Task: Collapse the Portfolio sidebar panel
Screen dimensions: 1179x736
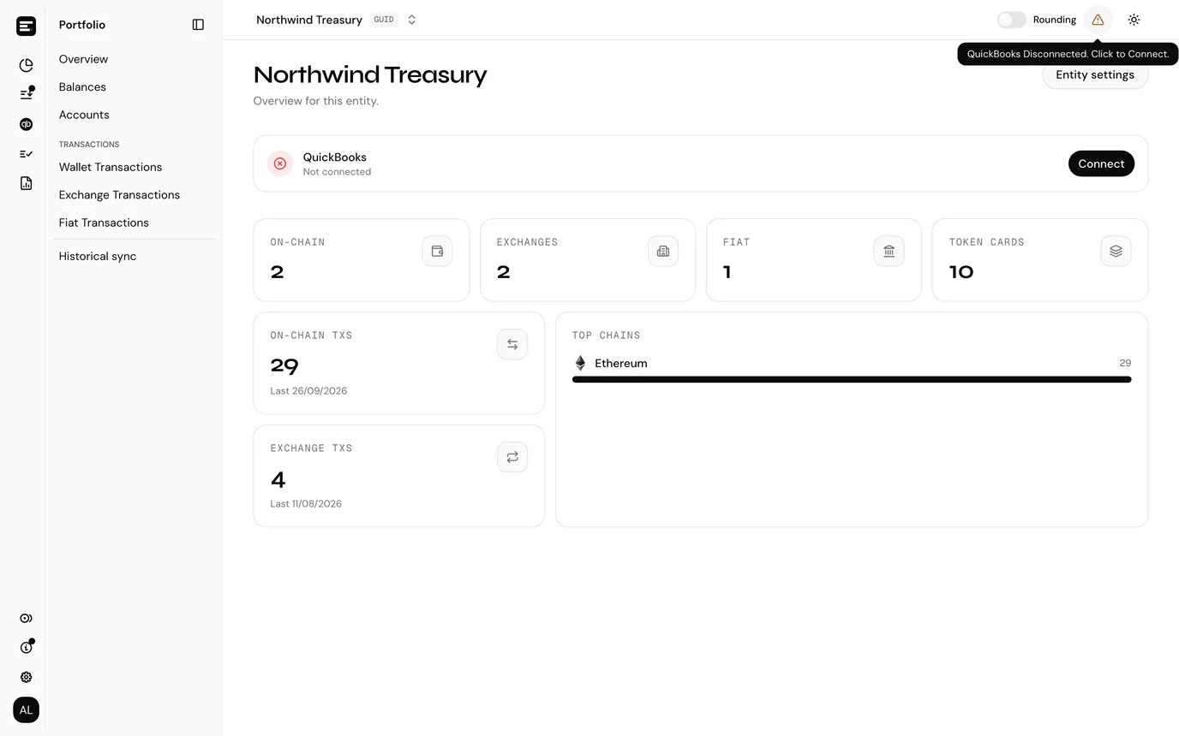Action: tap(198, 25)
